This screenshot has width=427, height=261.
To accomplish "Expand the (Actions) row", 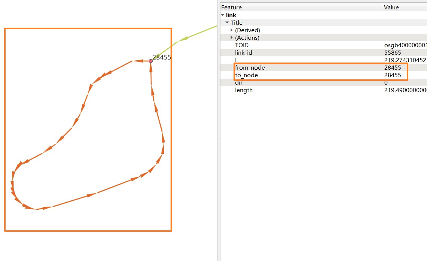I will click(x=232, y=37).
